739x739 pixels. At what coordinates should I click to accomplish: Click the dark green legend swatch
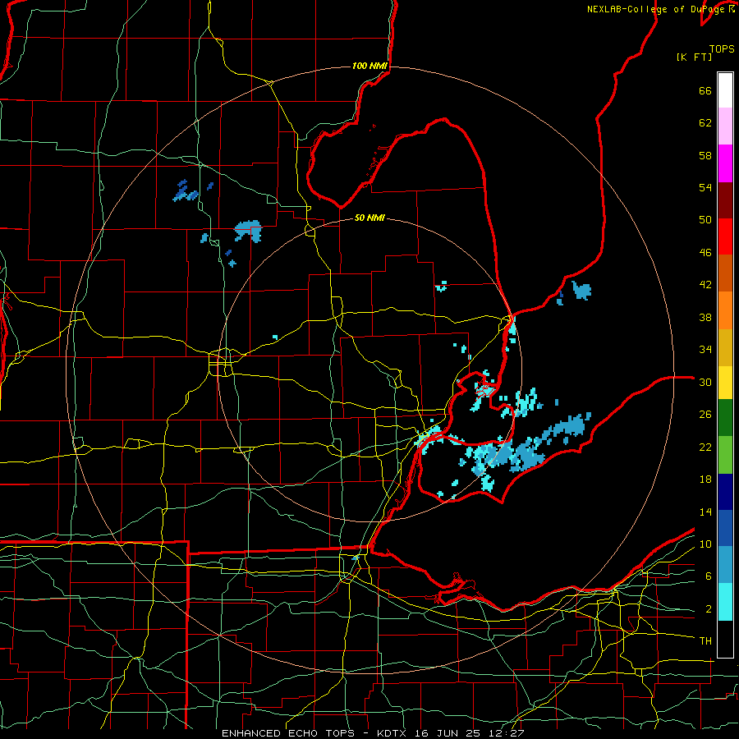coord(725,418)
